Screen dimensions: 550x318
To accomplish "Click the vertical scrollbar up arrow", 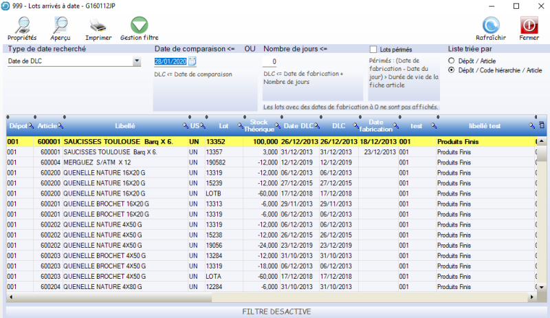I will 542,141.
